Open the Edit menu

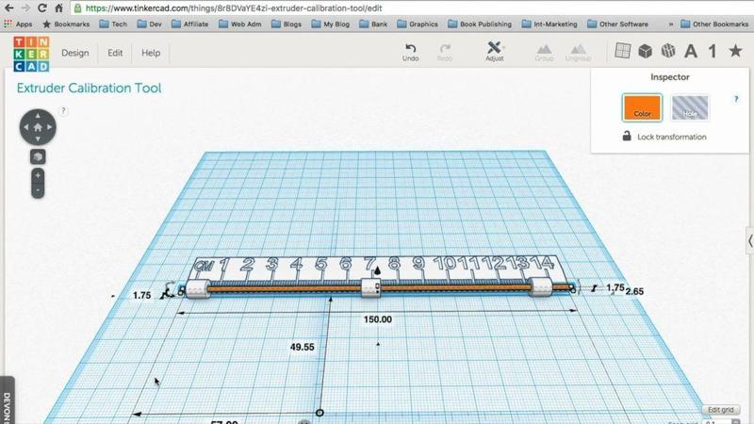point(115,53)
